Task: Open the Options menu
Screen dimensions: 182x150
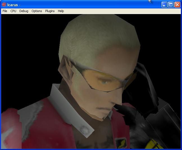Action: coord(37,11)
